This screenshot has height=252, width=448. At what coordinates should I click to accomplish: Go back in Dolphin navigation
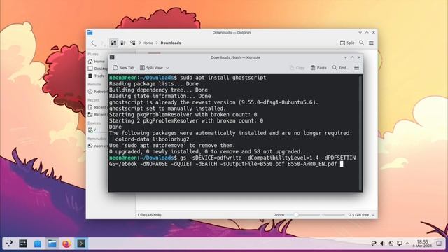click(93, 43)
